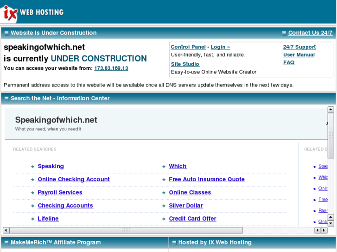Click the UNDER CONSTRUCTION heading text

coord(99,58)
